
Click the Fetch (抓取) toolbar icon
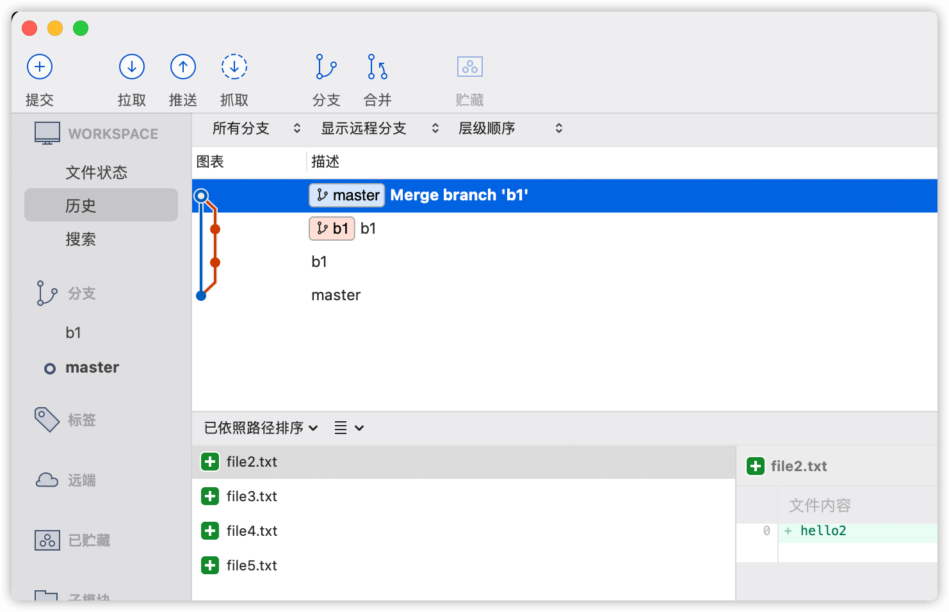coord(234,67)
